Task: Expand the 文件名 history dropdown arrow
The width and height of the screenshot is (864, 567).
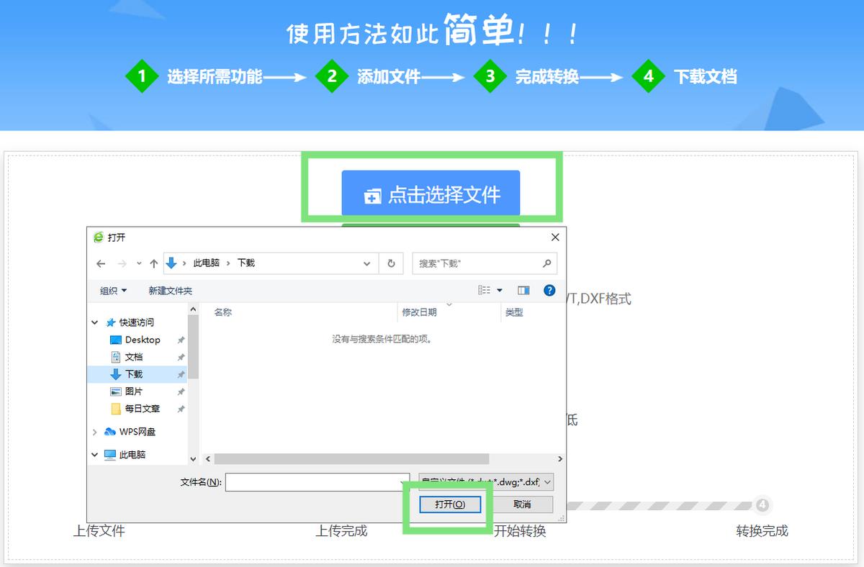Action: click(x=404, y=482)
